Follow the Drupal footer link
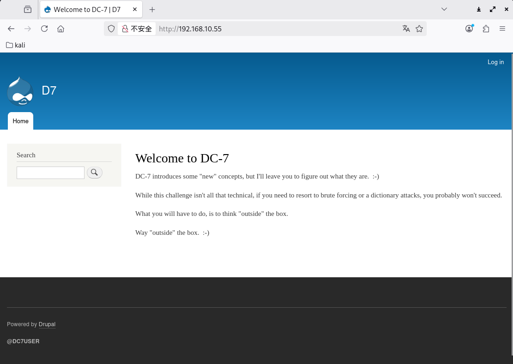The width and height of the screenshot is (513, 364). tap(47, 324)
